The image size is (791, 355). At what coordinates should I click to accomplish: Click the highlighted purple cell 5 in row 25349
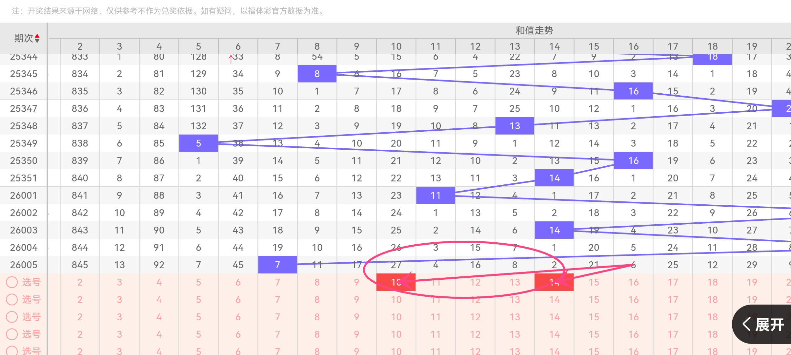tap(198, 143)
